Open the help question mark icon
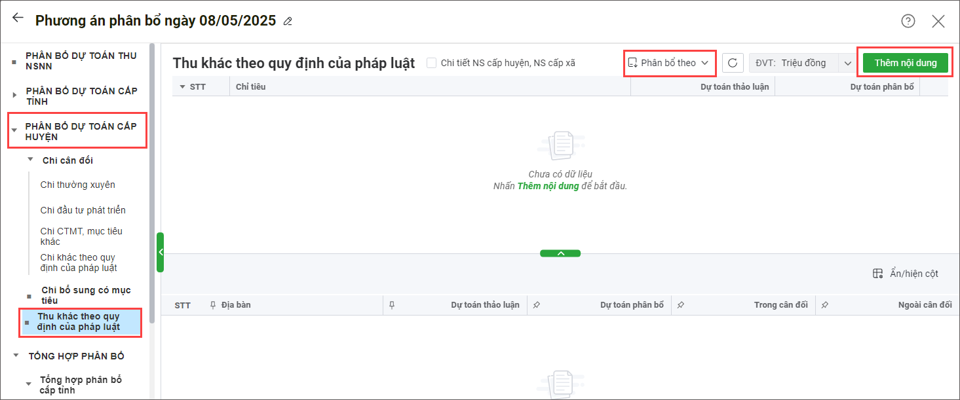 click(x=908, y=21)
